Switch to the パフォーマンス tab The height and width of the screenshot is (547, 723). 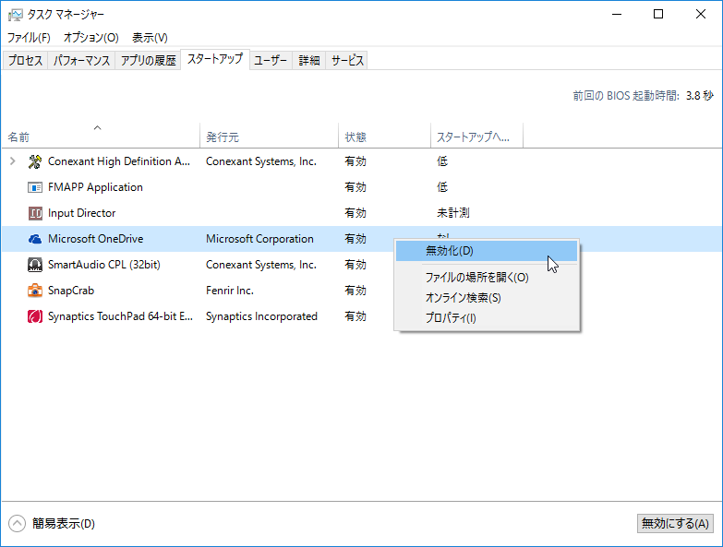[x=81, y=60]
